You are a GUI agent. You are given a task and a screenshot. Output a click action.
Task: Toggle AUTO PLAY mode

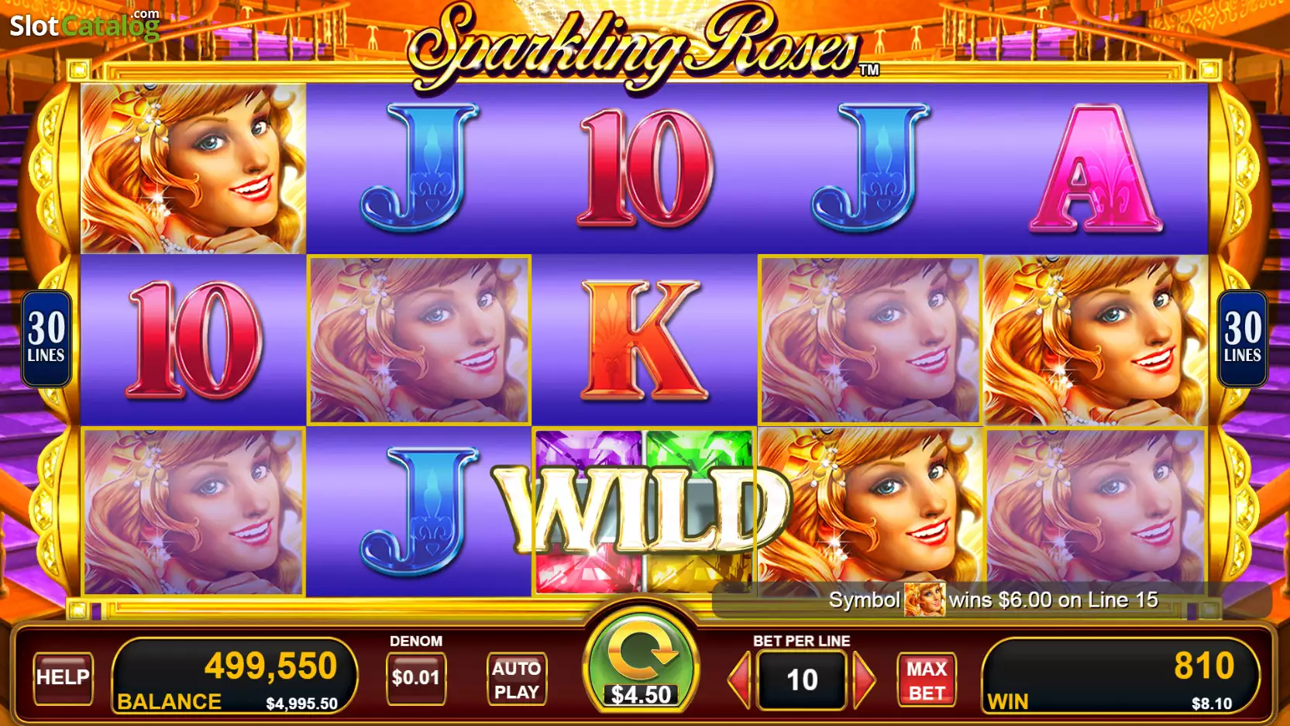tap(517, 680)
